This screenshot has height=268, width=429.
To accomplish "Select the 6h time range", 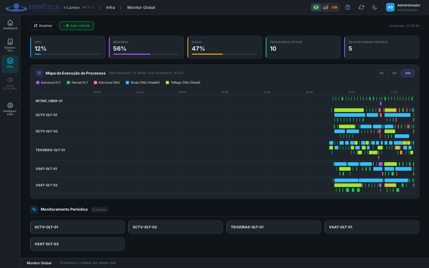I will (382, 73).
